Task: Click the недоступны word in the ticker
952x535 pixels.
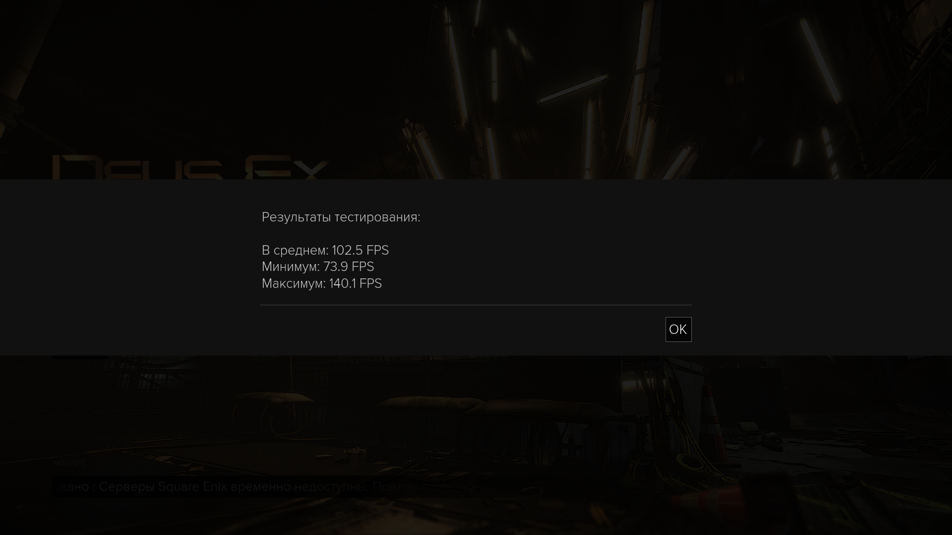Action: [331, 486]
